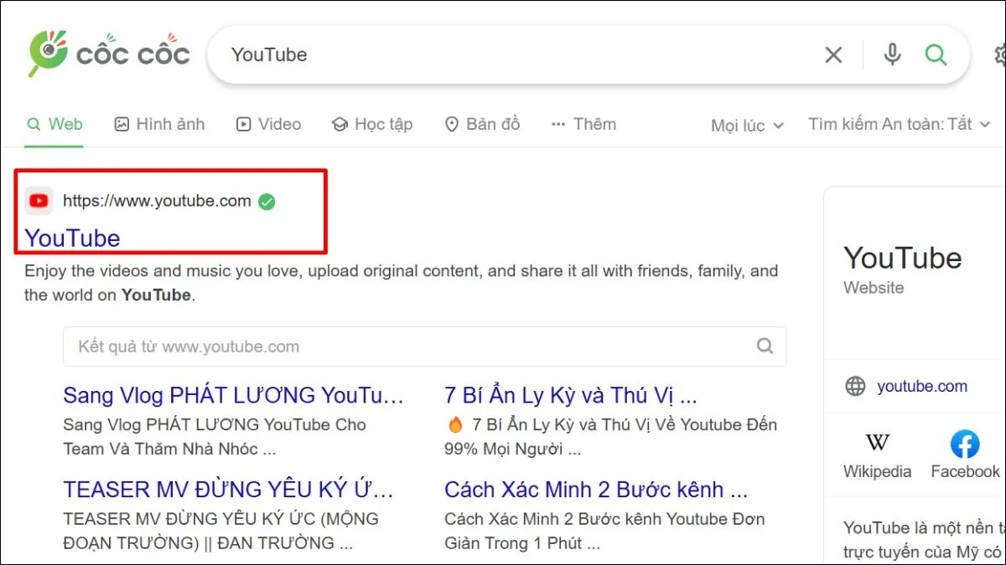Click the globe icon next to youtube.com
This screenshot has width=1006, height=565.
[855, 386]
